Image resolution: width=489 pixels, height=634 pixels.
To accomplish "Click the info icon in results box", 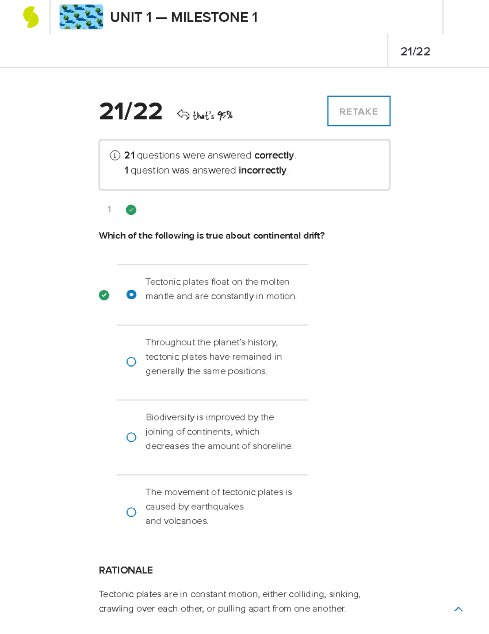I will click(115, 156).
